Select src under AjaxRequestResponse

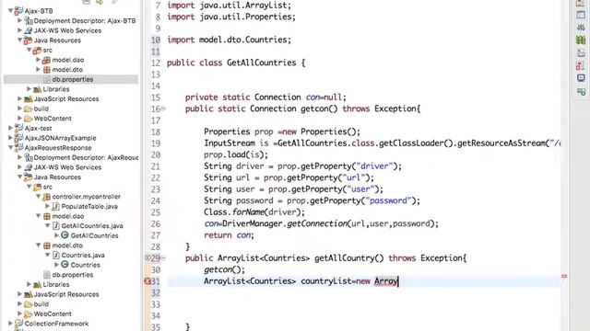tap(47, 187)
